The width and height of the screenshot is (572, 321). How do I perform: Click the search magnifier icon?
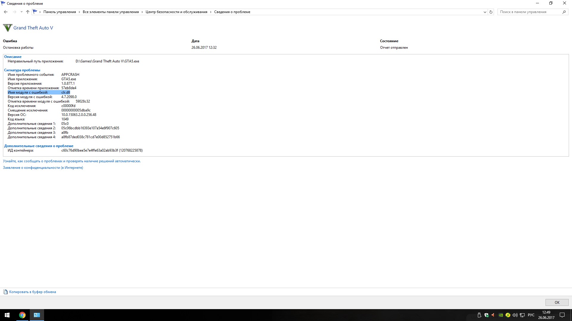point(564,12)
